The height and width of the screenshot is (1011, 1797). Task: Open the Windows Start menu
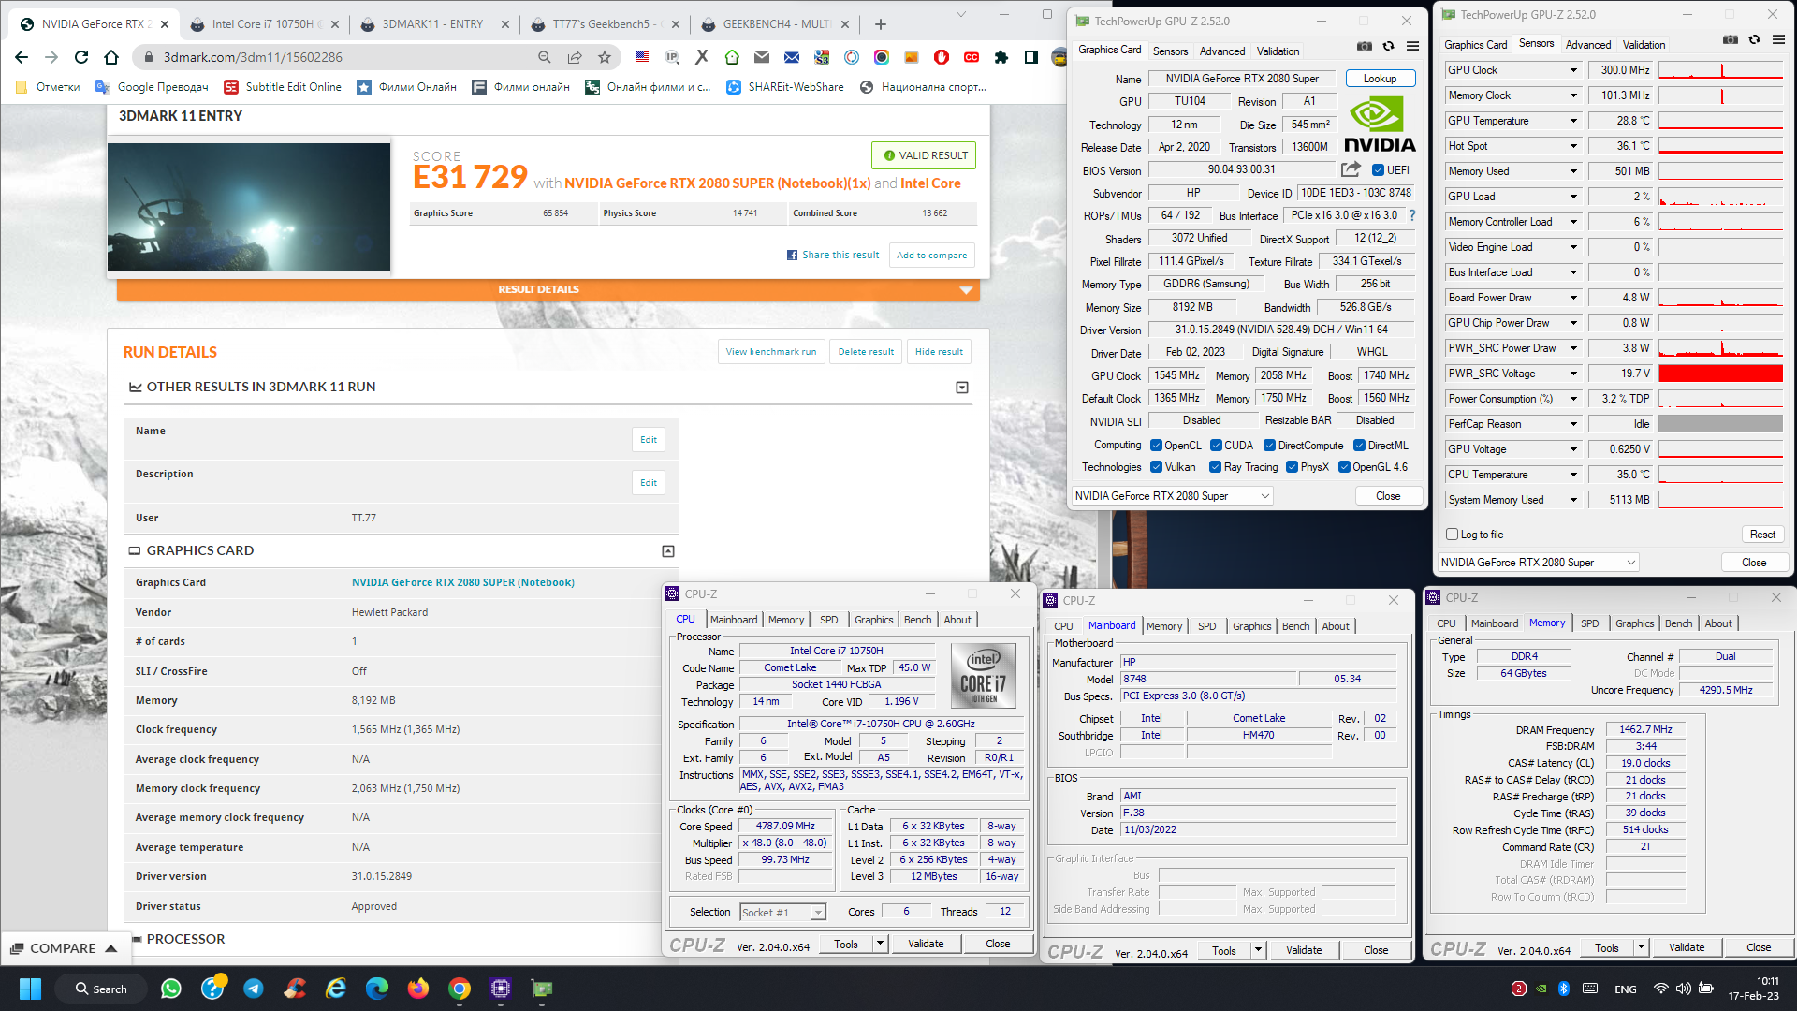(30, 989)
